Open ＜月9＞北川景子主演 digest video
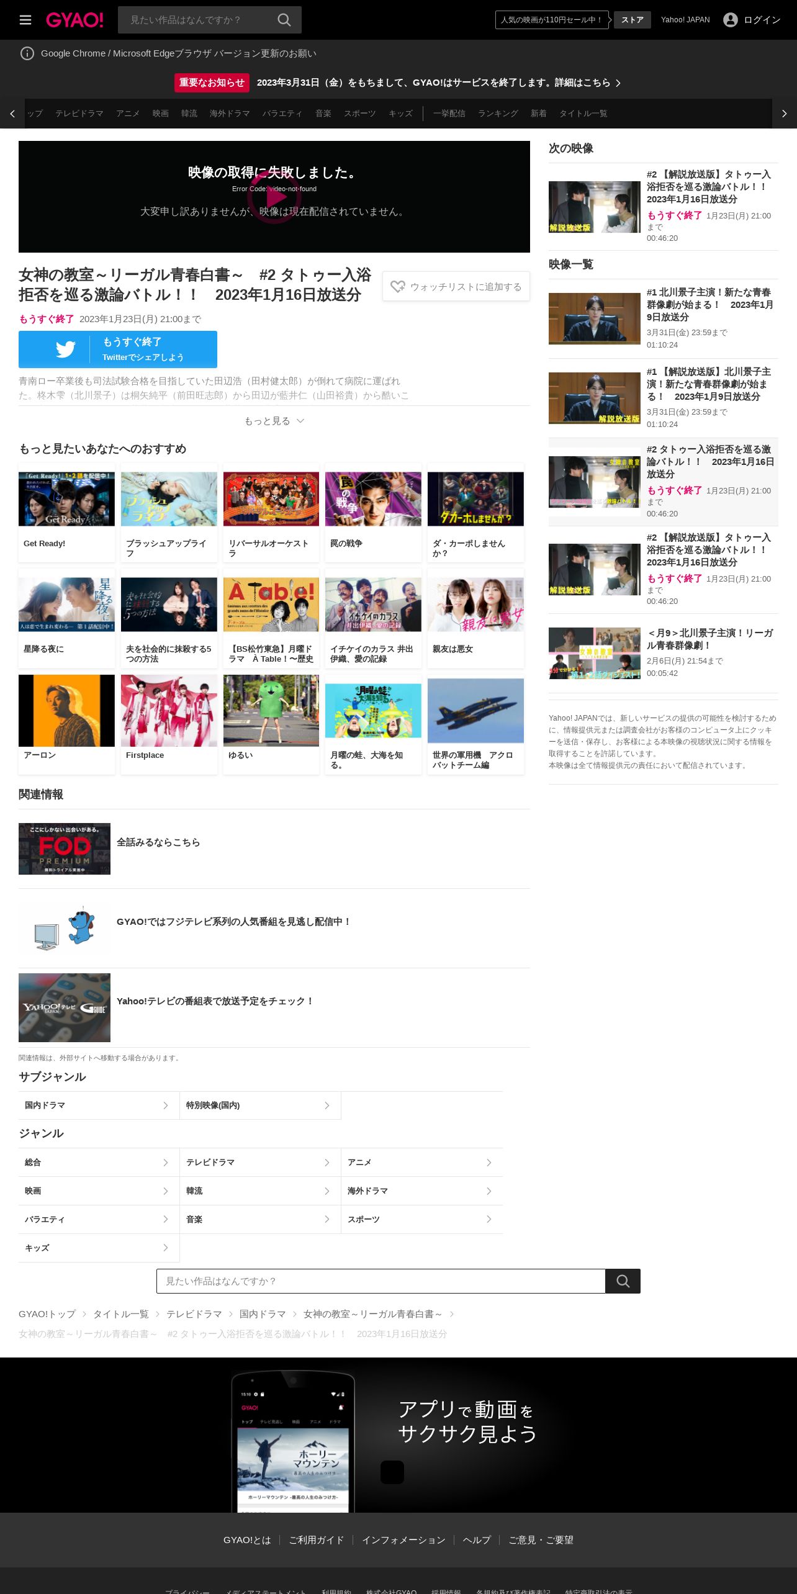Screen dimensions: 797x1594 [595, 653]
